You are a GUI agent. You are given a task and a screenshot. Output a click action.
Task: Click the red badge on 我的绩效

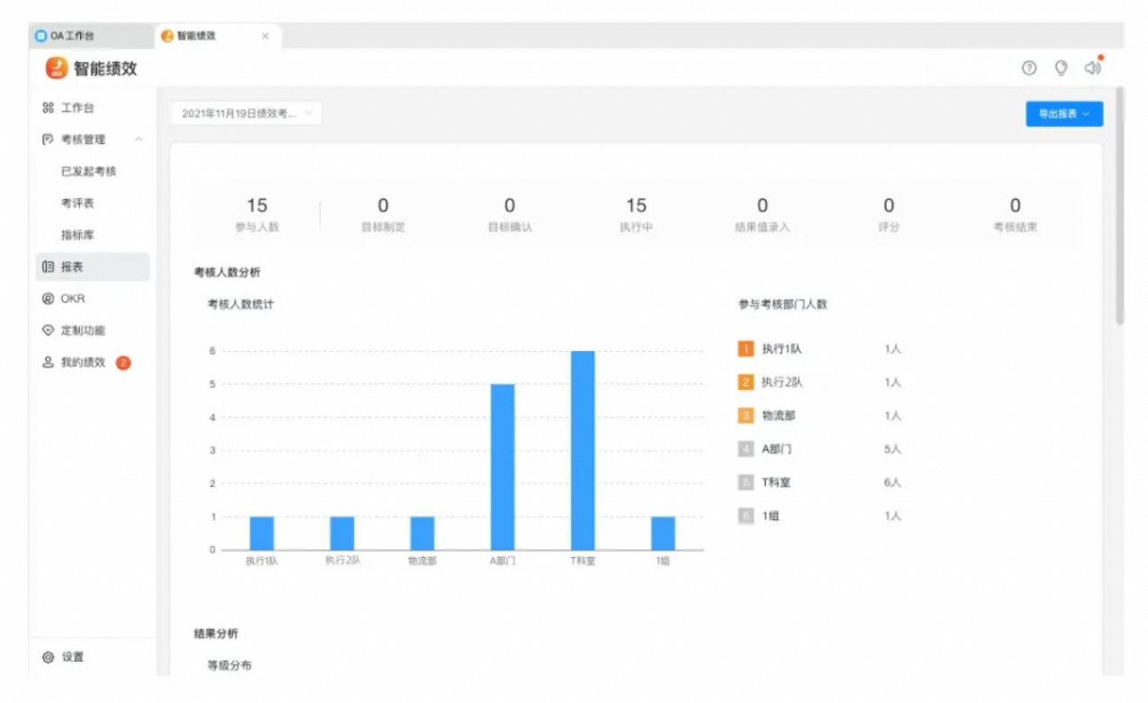(x=123, y=363)
